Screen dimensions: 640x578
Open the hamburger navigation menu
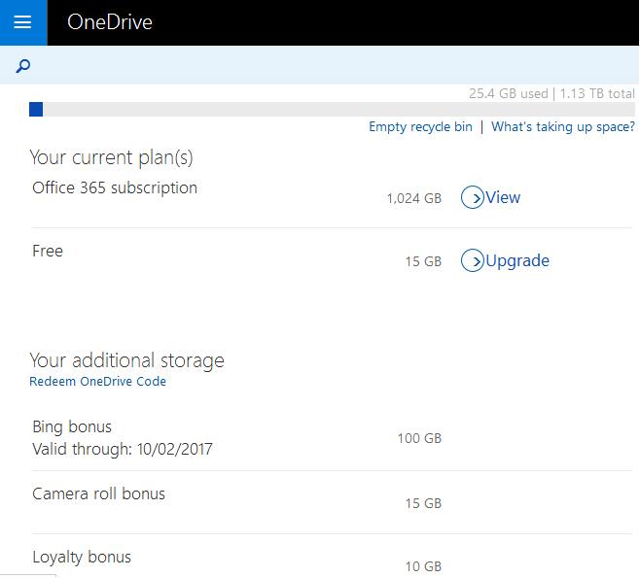tap(23, 22)
